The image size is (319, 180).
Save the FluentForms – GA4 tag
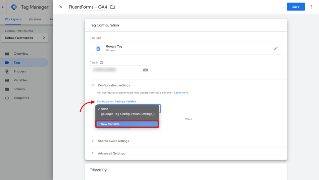coord(295,7)
